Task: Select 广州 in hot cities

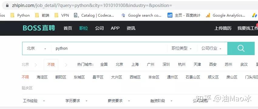Action: (x=151, y=64)
